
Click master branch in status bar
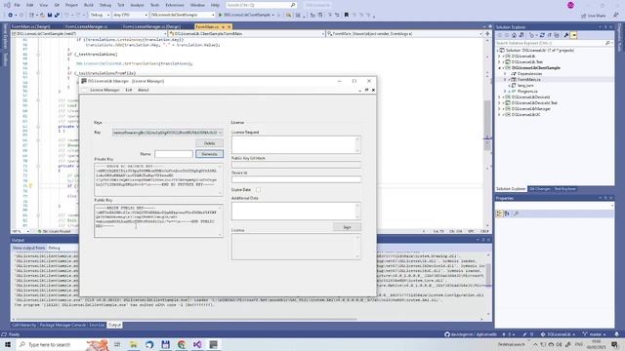[595, 334]
